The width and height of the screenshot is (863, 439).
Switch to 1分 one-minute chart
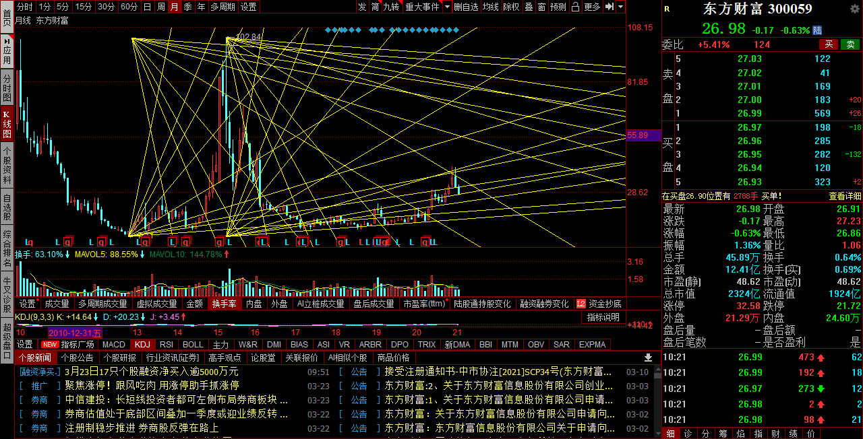pyautogui.click(x=44, y=7)
